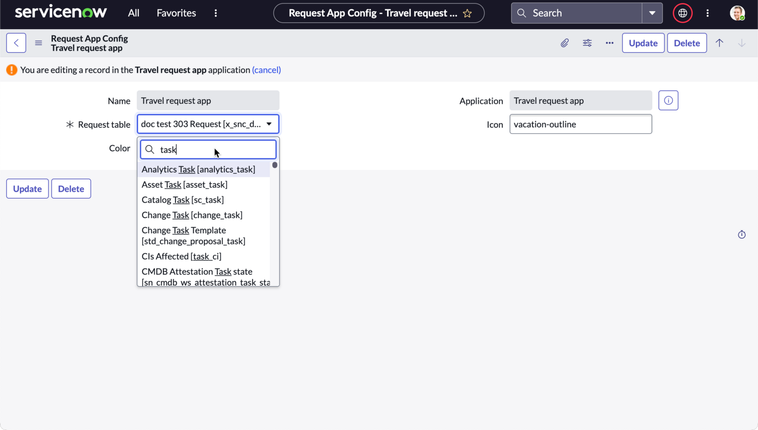
Task: Open the Request table dropdown
Action: pos(208,124)
